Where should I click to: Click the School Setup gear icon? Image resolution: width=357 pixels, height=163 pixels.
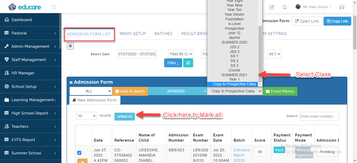[x=7, y=87]
